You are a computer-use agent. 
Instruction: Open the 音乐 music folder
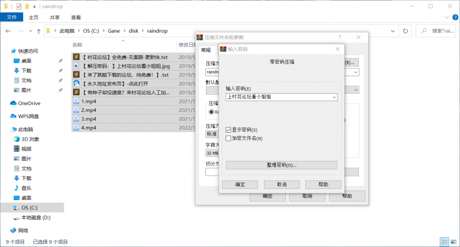pos(26,188)
